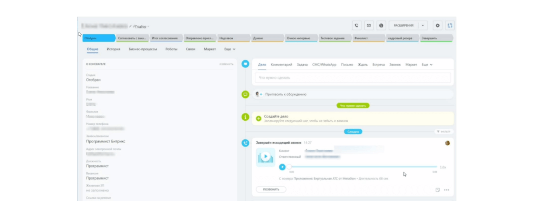Open the Роботы tab
The height and width of the screenshot is (212, 534).
(x=171, y=49)
